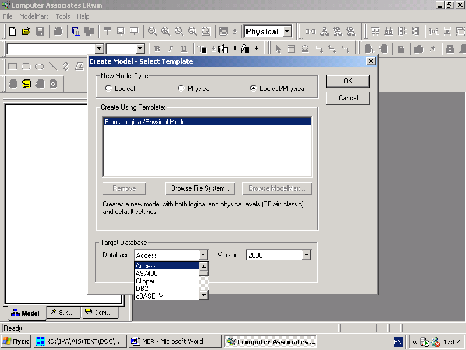Screen dimensions: 466x350
Task: Close the Create Model dialog
Action: [370, 61]
